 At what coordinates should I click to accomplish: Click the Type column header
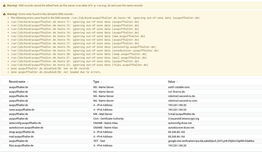click(x=96, y=81)
